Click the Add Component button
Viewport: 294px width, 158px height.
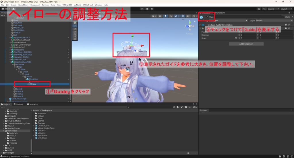pyautogui.click(x=246, y=44)
